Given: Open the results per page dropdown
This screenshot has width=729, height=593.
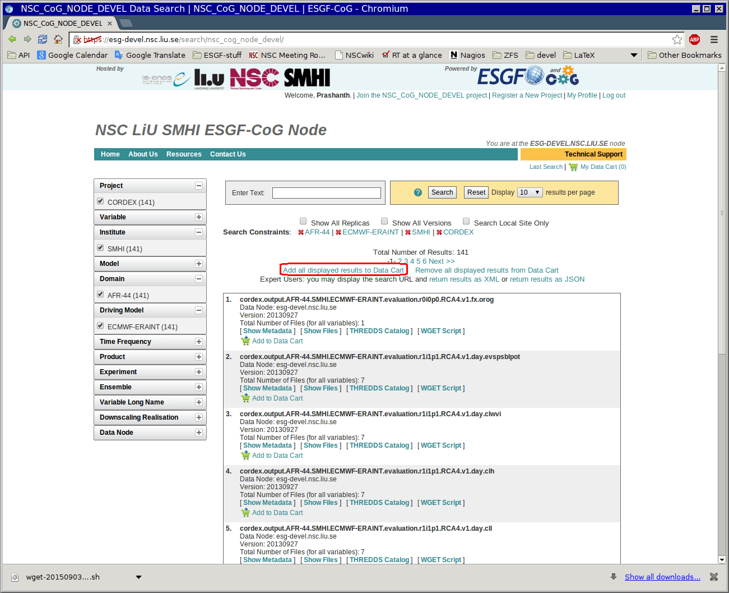Looking at the screenshot, I should [530, 192].
